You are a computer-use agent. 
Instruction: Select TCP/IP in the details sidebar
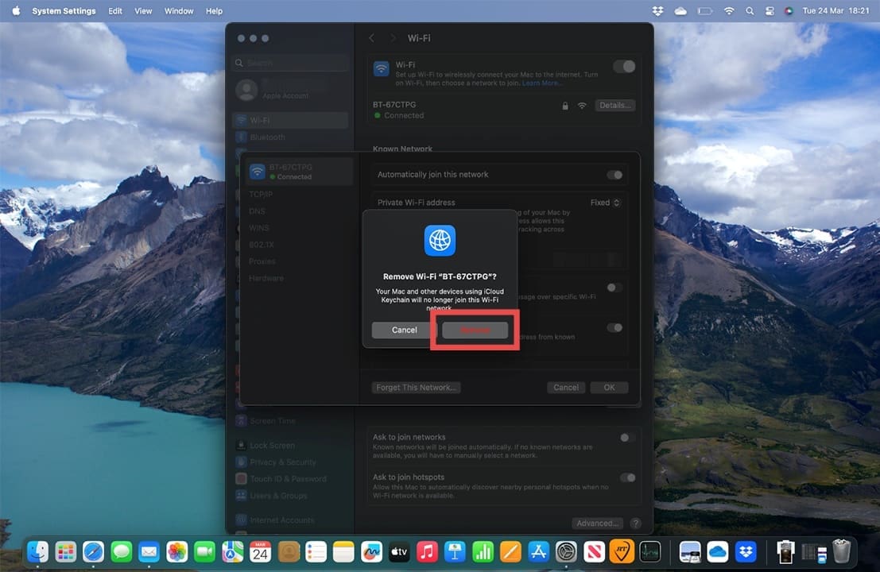[261, 194]
